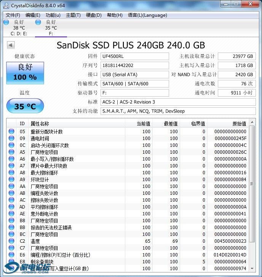Screen dimensions: 262x277
Task: Click status orb of row C2 温度
Action: [11, 241]
